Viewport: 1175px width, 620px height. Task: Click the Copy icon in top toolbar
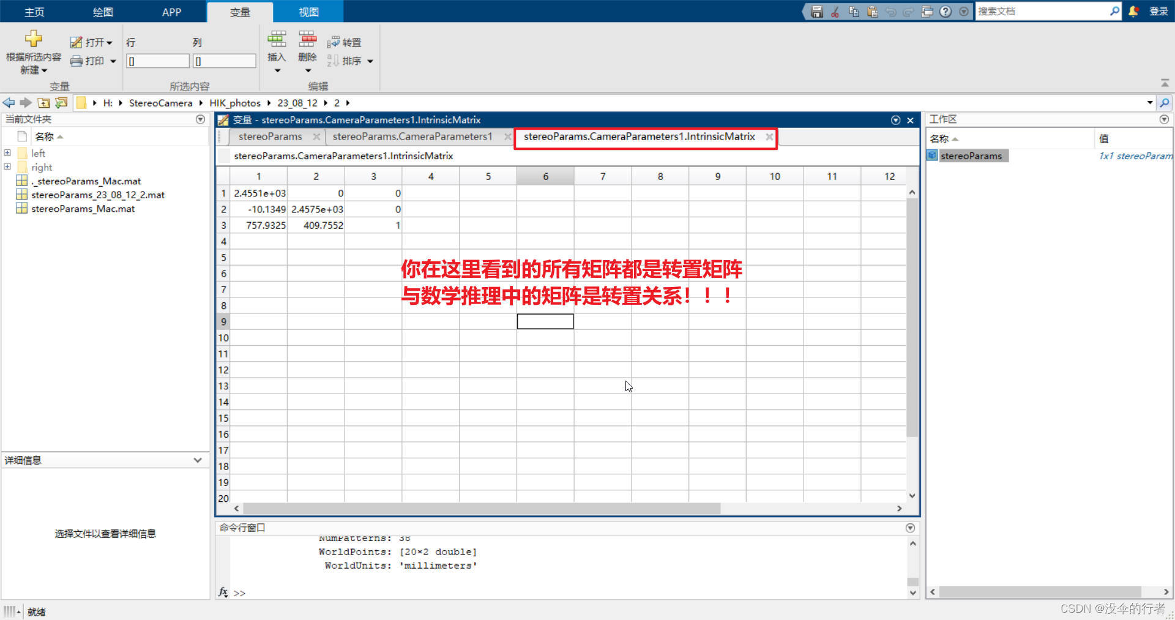(x=854, y=12)
